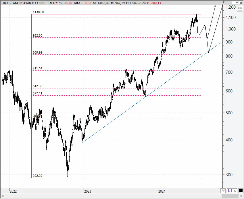Open the black color swatch
Viewport: 244px width, 199px height.
(241, 191)
